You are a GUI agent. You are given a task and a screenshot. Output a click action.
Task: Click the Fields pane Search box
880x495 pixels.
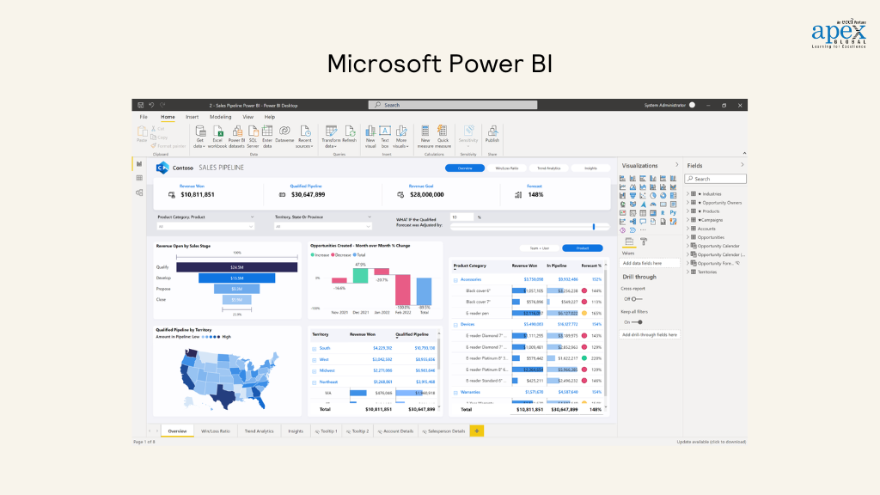(x=716, y=179)
